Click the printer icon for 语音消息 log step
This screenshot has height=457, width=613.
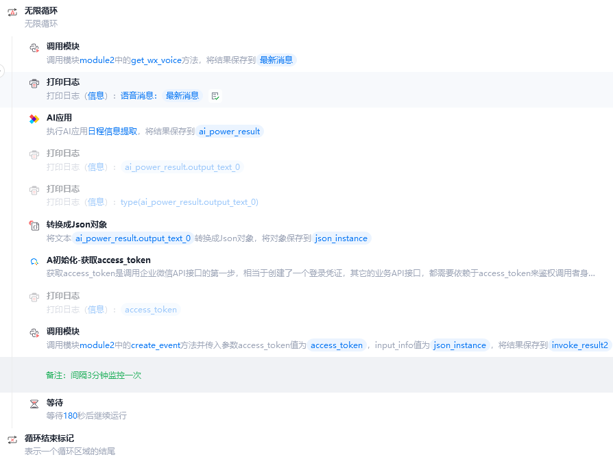click(34, 84)
